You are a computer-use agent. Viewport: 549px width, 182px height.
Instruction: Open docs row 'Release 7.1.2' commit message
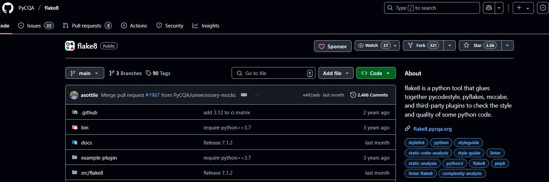pyautogui.click(x=218, y=143)
